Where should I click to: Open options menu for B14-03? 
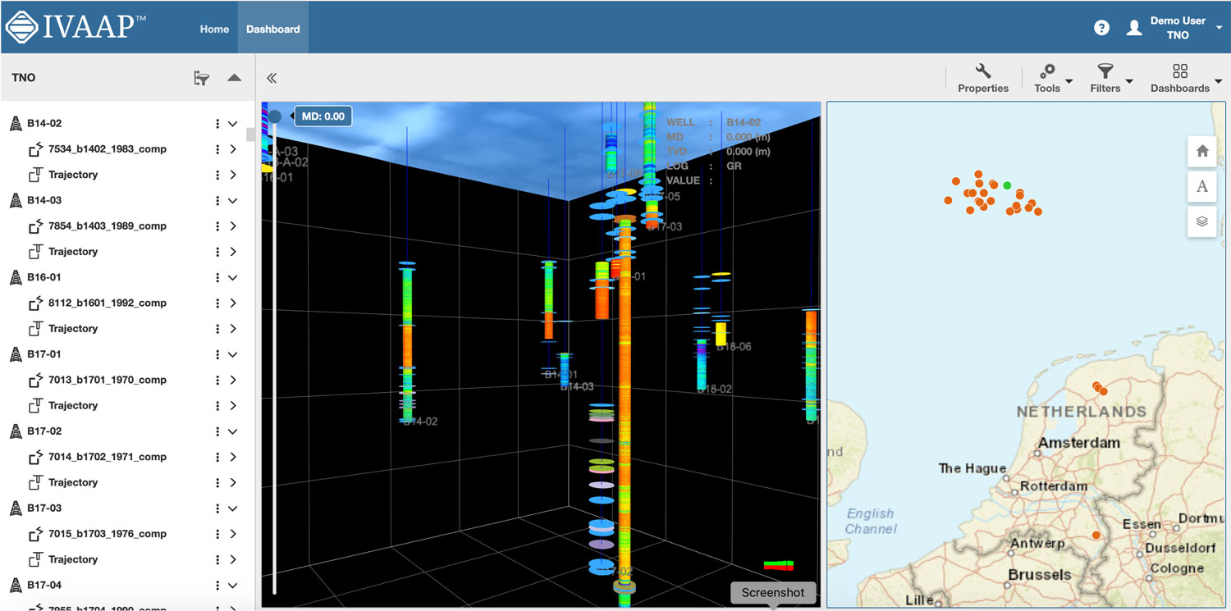217,201
